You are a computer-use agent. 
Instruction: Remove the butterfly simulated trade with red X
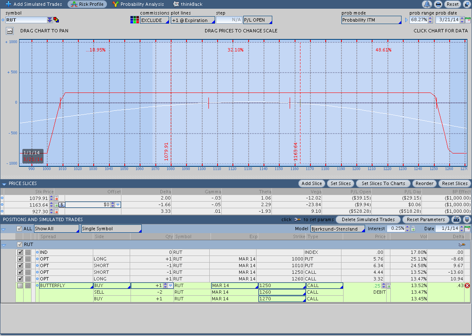click(467, 285)
